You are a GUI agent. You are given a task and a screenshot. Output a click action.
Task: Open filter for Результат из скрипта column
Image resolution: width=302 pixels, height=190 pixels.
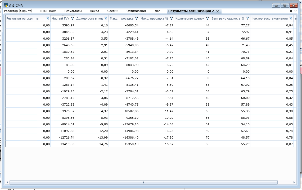pyautogui.click(x=48, y=18)
